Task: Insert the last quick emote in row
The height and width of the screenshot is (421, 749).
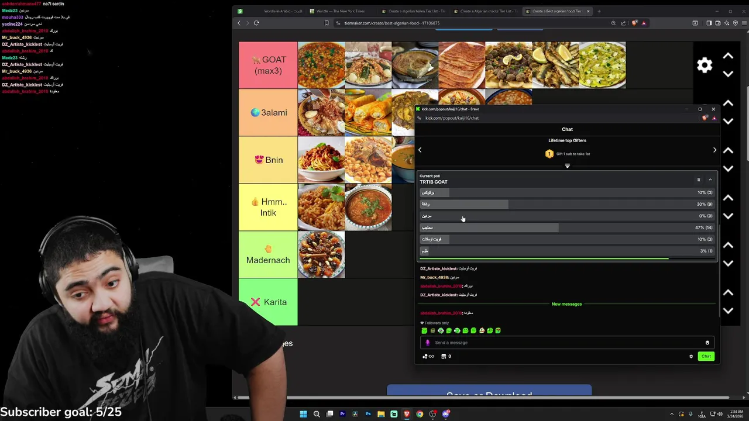Action: (x=498, y=330)
